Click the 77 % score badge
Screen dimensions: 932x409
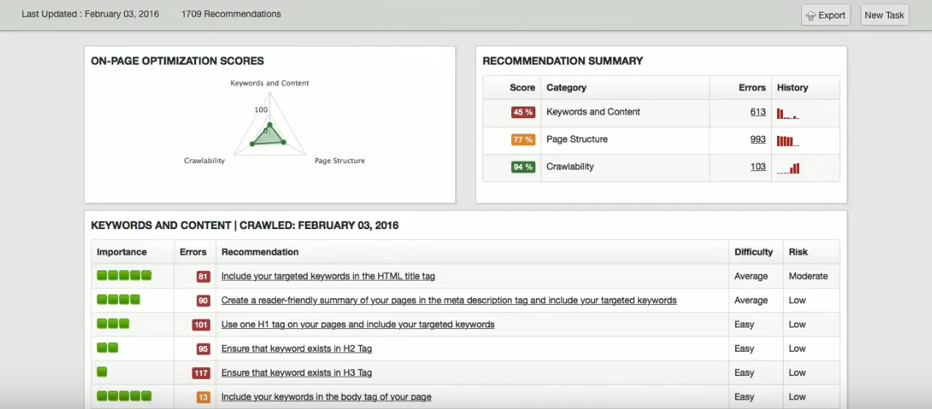point(523,140)
